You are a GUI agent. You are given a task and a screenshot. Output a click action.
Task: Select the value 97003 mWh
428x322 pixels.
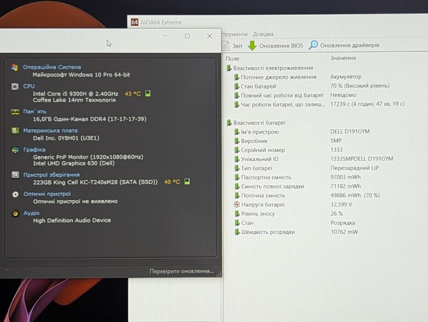coord(346,177)
